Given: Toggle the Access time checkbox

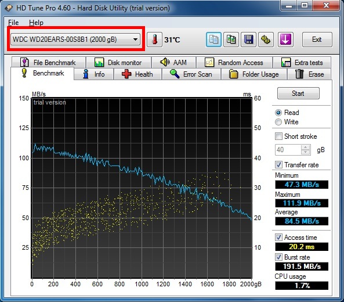Looking at the screenshot, I should click(278, 237).
